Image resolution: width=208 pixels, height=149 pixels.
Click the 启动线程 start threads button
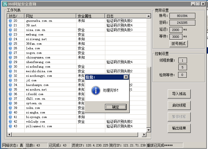[x=179, y=105]
